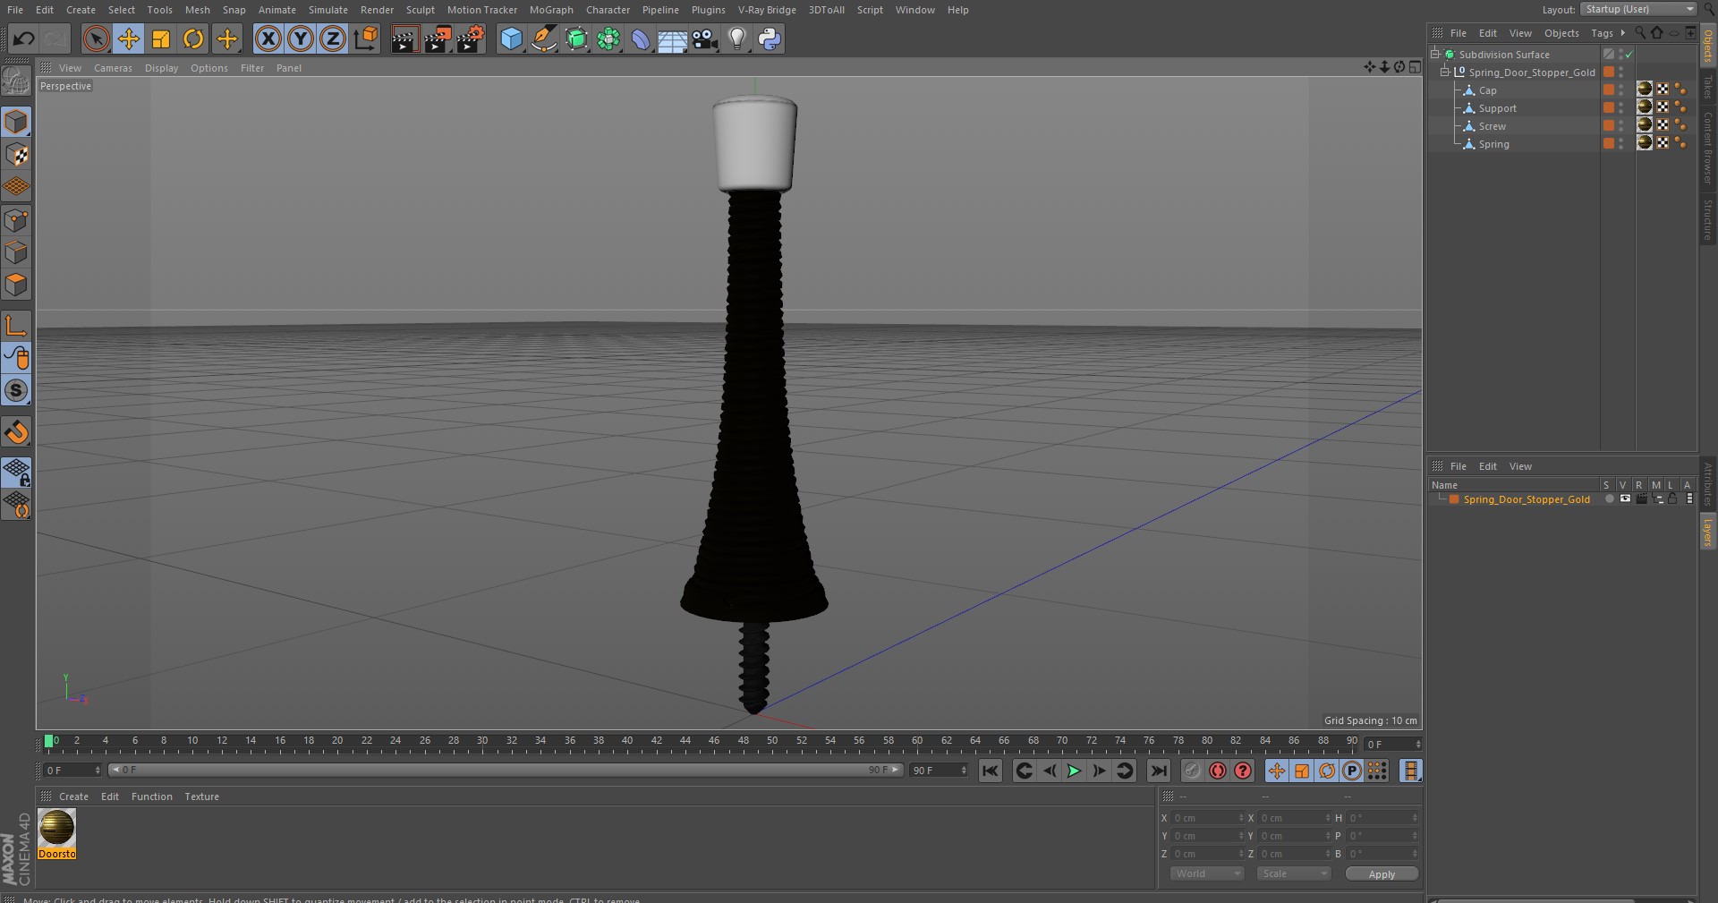Toggle layer lock for Spring_Door_Stopper_Gold
The height and width of the screenshot is (903, 1718).
point(1671,498)
